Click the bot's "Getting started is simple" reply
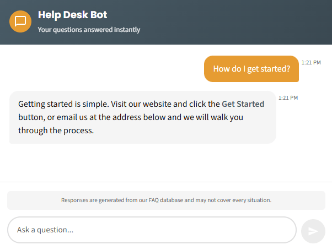 pos(142,117)
